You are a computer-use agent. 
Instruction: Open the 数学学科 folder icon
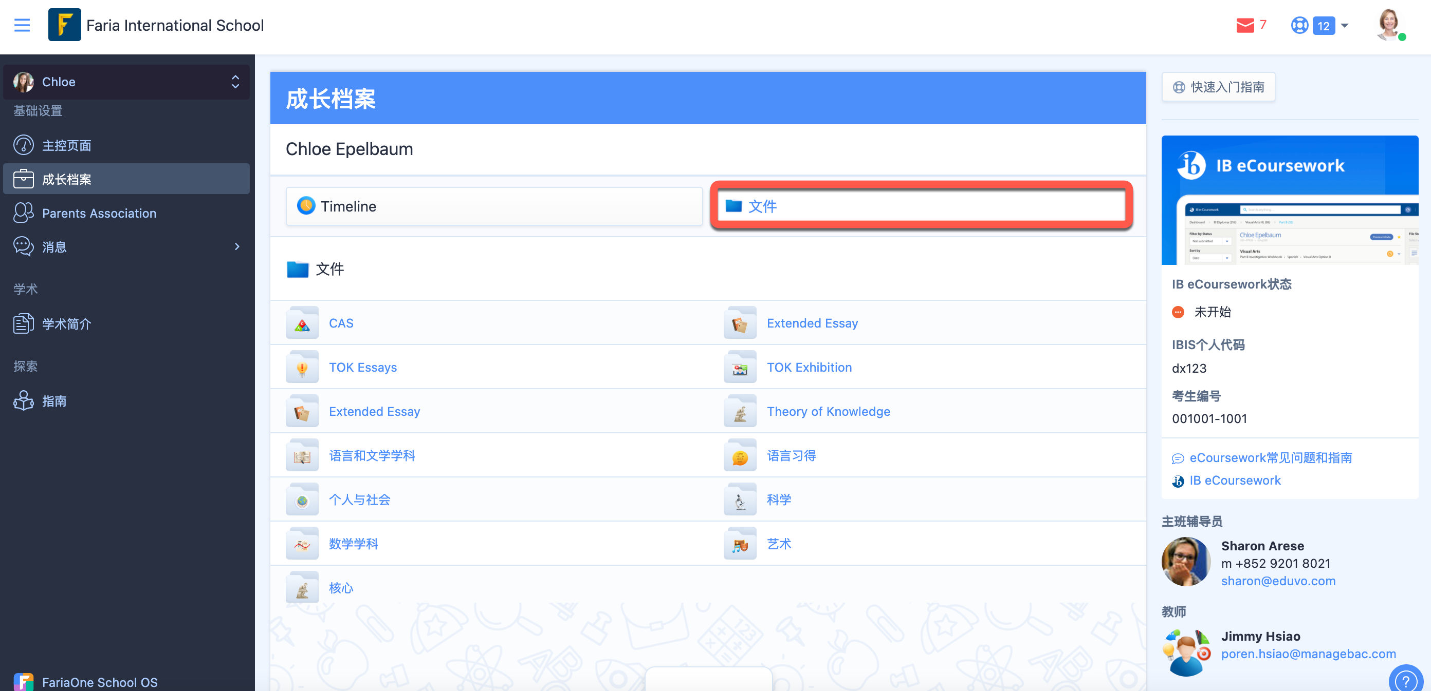tap(302, 543)
